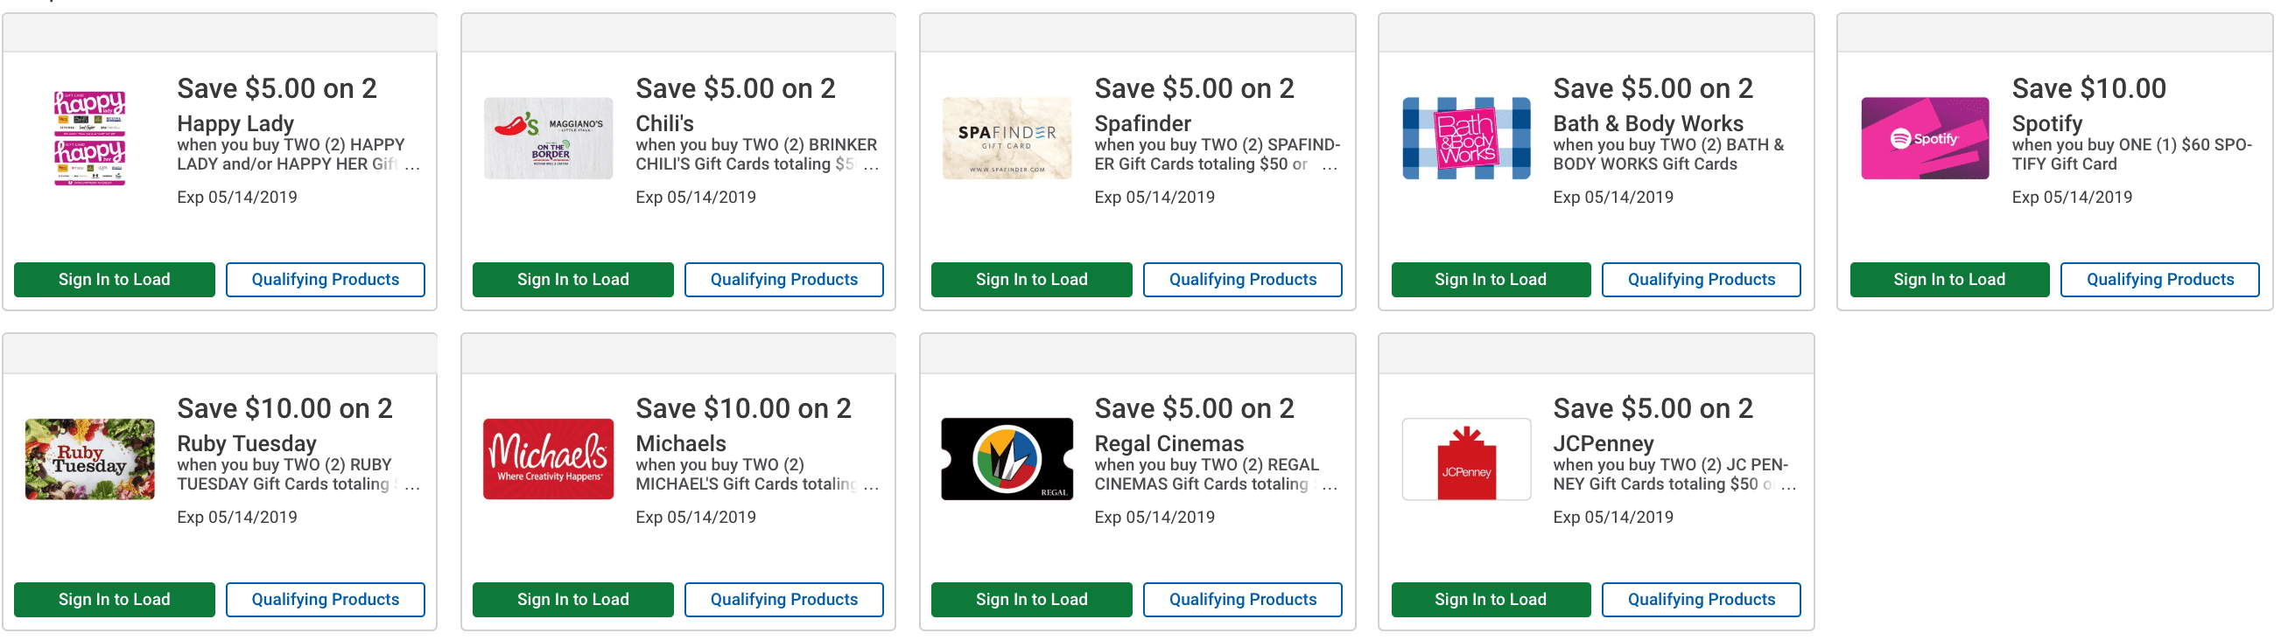Sign in to load JCPenney coupon
This screenshot has width=2288, height=640.
pos(1491,600)
